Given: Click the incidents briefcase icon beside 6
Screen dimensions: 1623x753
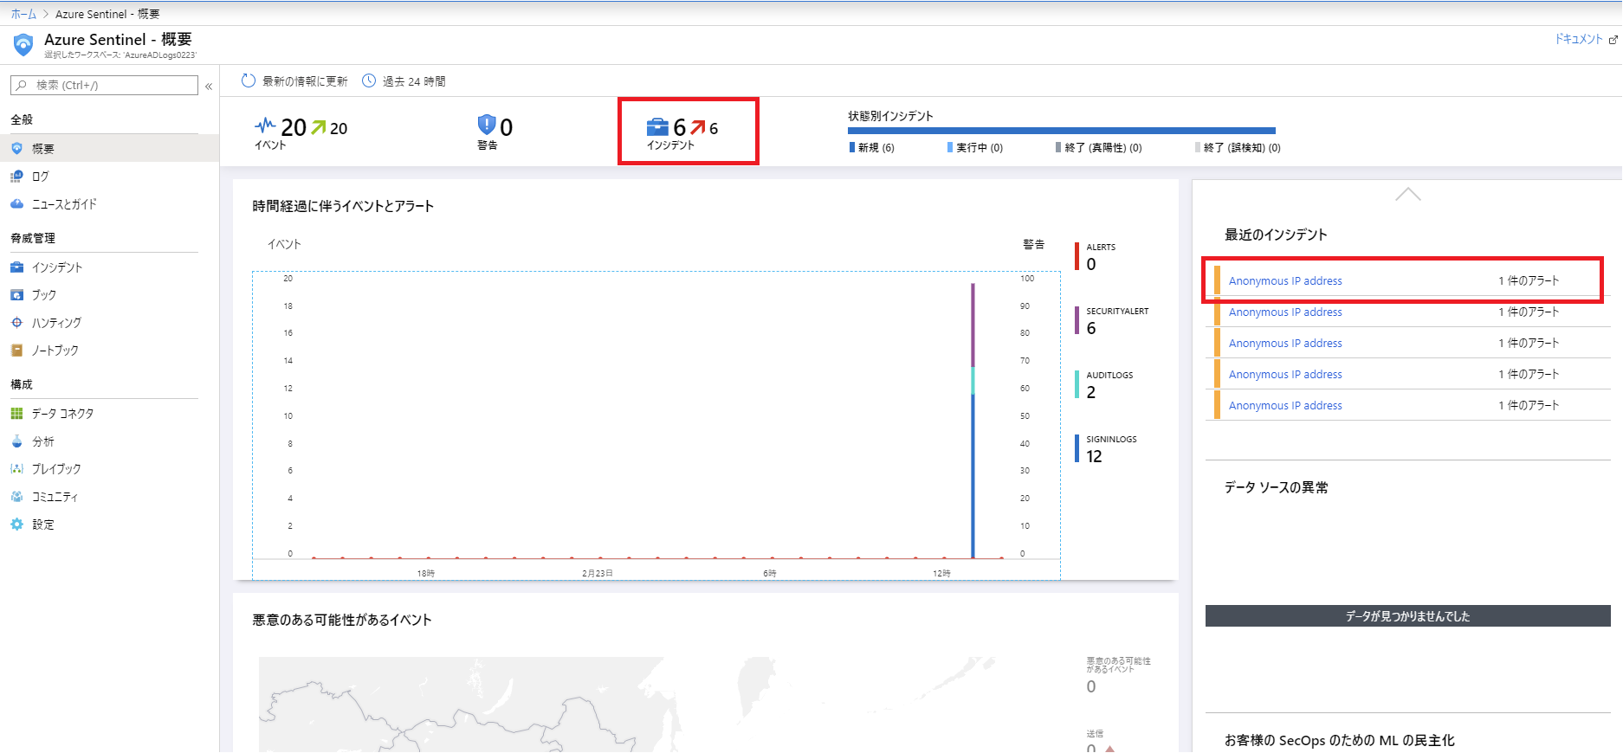Looking at the screenshot, I should tap(657, 127).
